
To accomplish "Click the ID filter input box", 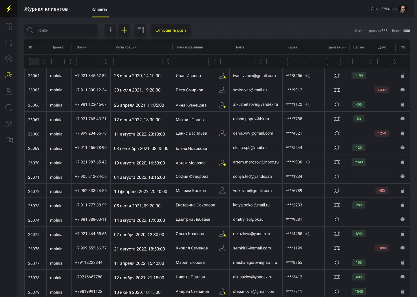I will click(34, 61).
